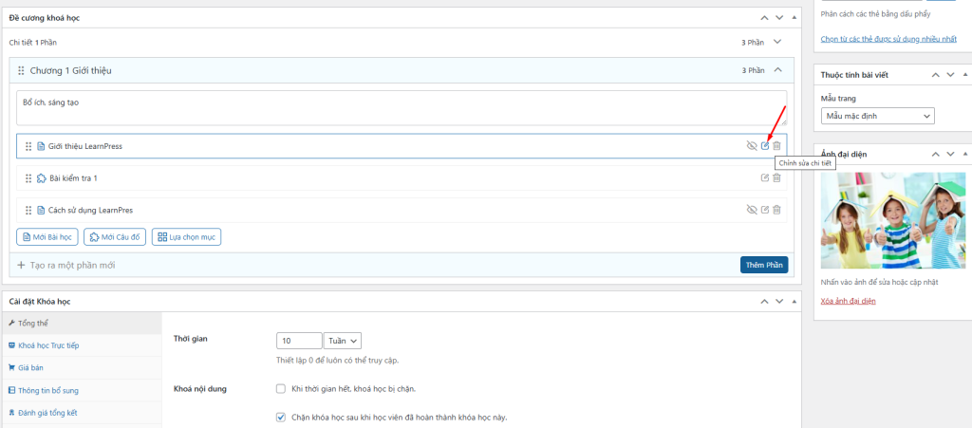Click drag handle beside Bài kiểm tra 1
This screenshot has width=972, height=428.
[x=28, y=177]
